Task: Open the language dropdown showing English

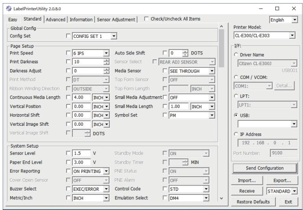Action: (283, 20)
